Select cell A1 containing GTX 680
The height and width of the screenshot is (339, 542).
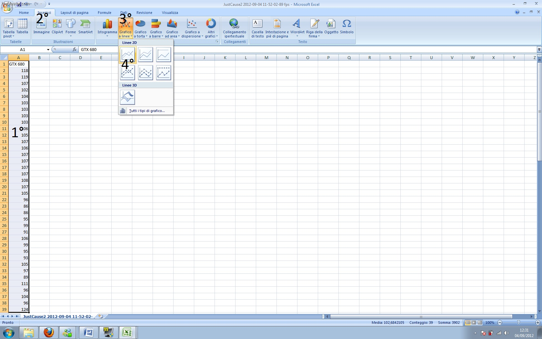pyautogui.click(x=19, y=64)
